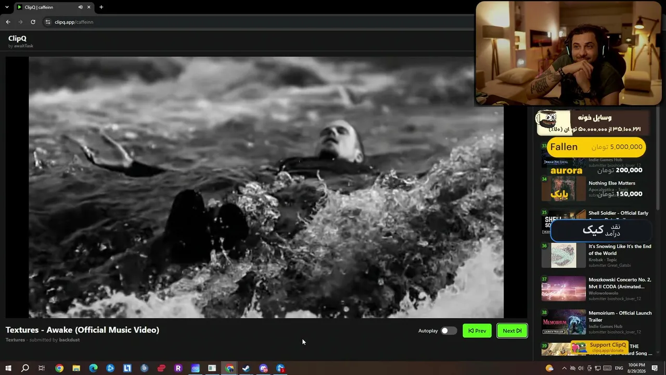Open Steam from the taskbar
The width and height of the screenshot is (666, 375).
246,368
